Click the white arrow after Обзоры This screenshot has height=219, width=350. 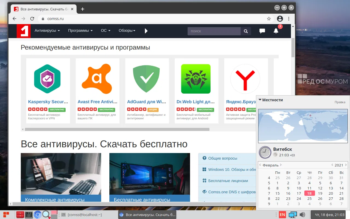click(146, 31)
